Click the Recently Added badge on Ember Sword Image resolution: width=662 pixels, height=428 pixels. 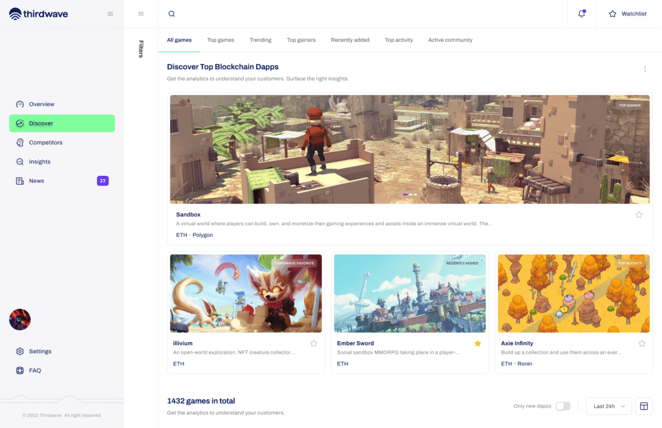coord(462,263)
